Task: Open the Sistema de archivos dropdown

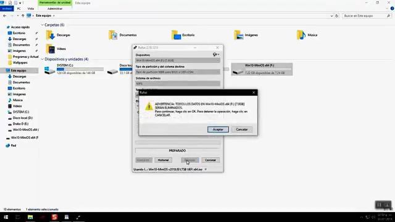Action: pyautogui.click(x=178, y=84)
